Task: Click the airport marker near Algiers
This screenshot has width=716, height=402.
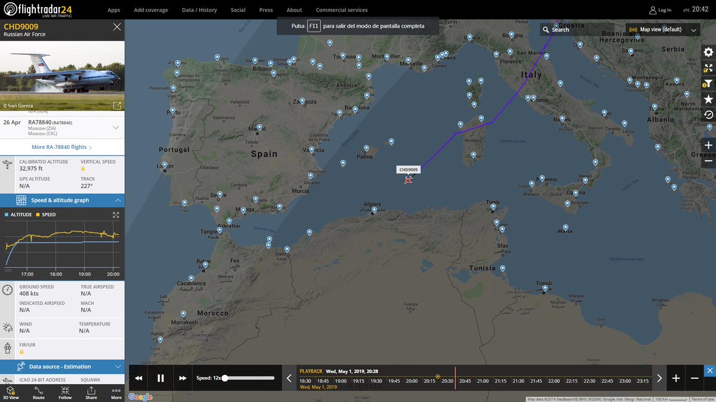Action: click(374, 209)
